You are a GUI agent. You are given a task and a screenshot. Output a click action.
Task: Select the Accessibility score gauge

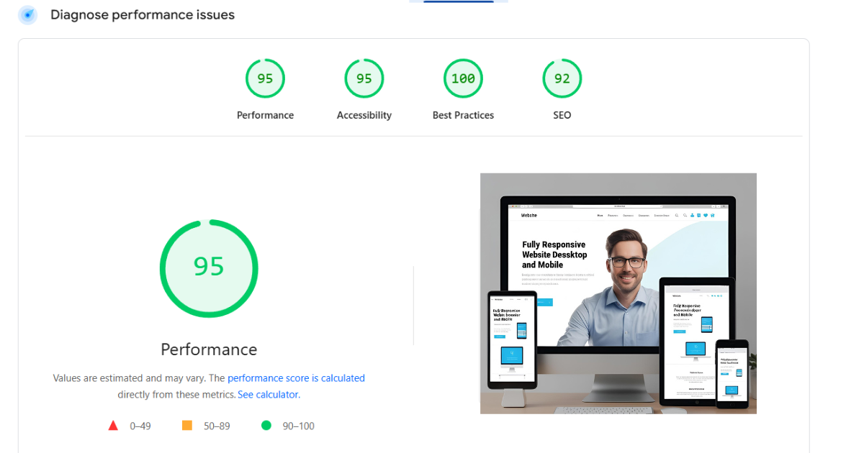tap(364, 78)
